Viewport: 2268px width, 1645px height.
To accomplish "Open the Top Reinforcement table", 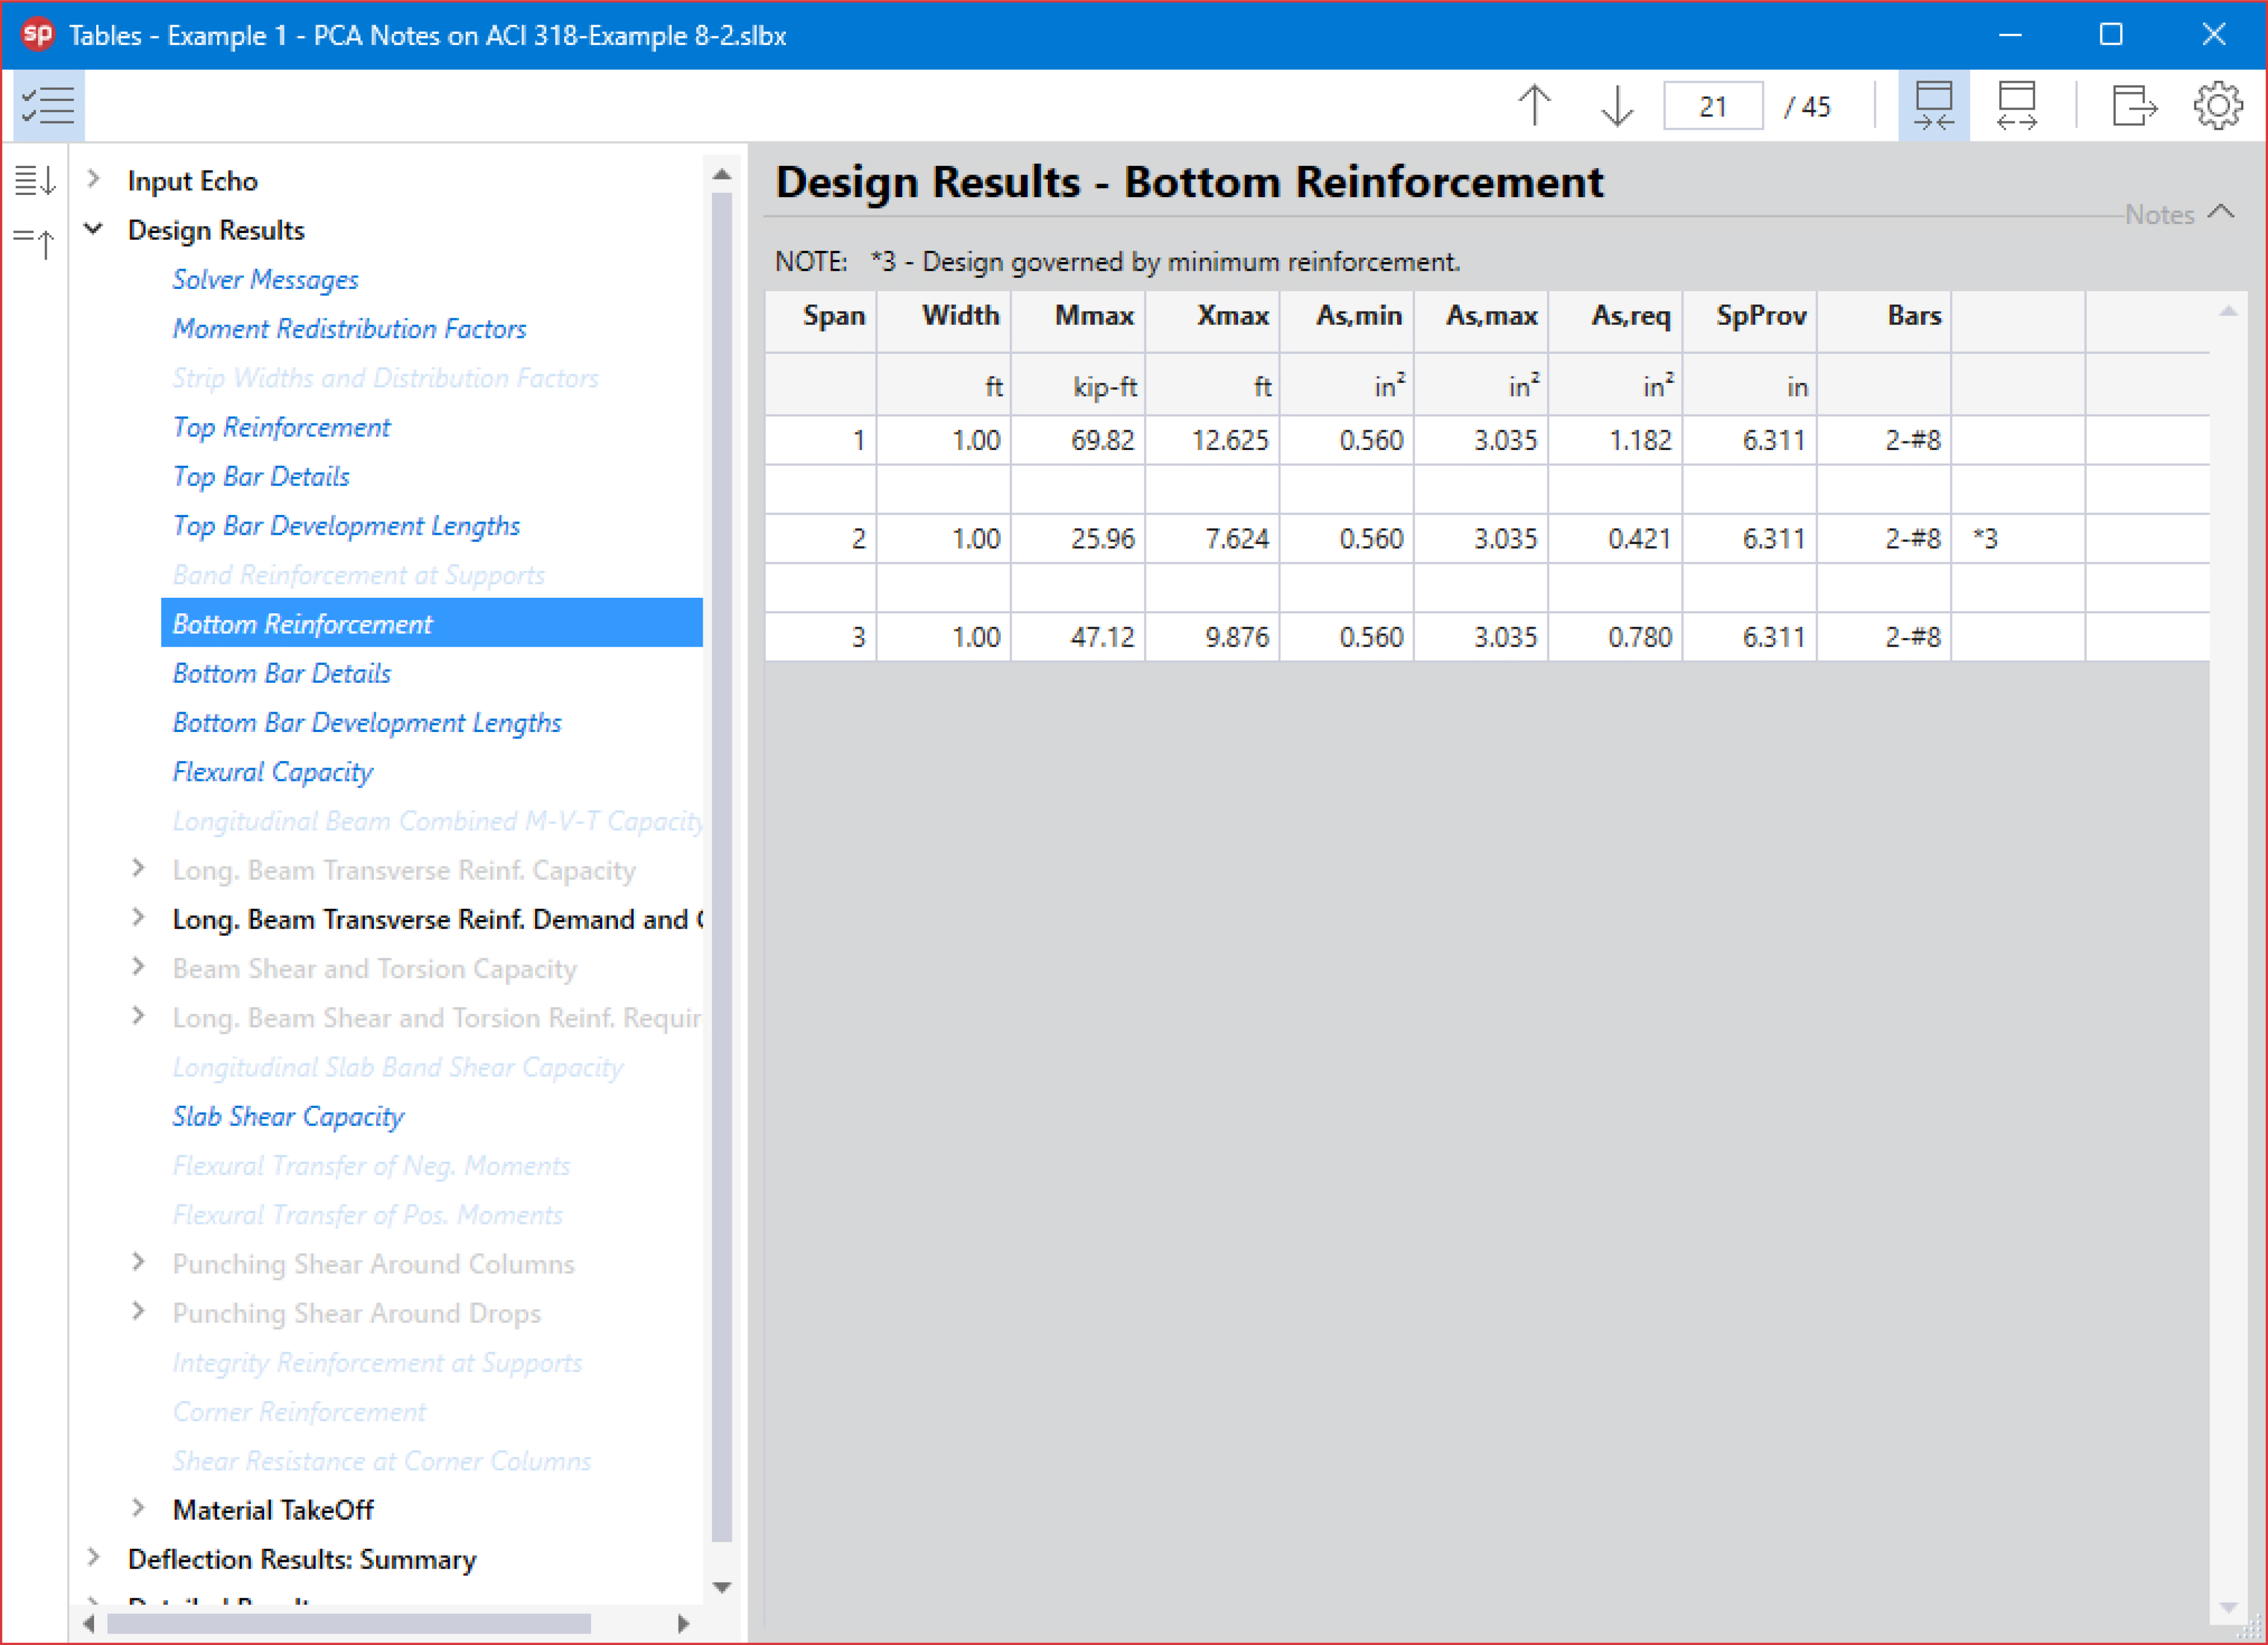I will pos(281,427).
